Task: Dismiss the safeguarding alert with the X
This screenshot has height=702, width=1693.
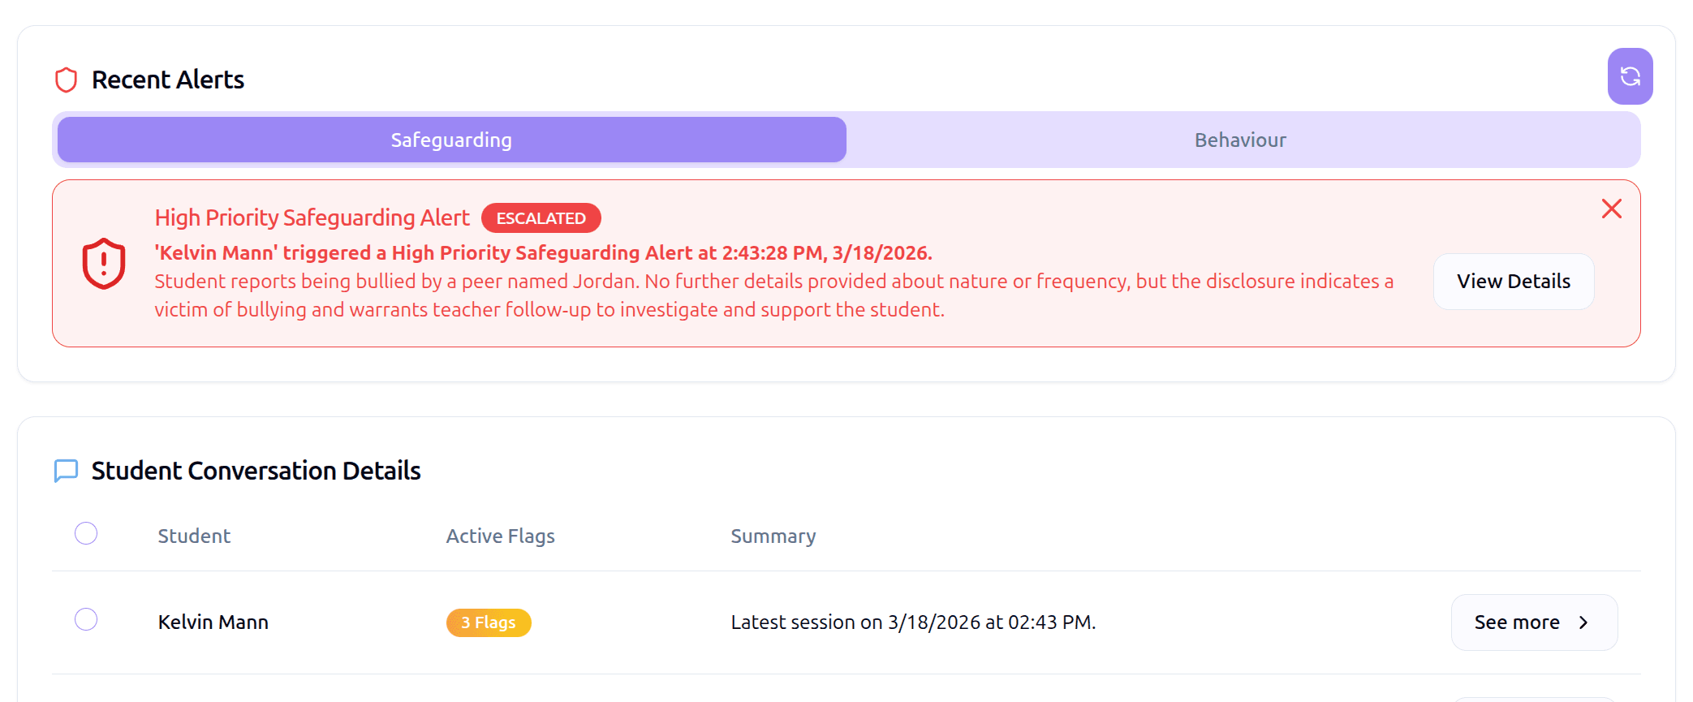Action: (x=1611, y=209)
